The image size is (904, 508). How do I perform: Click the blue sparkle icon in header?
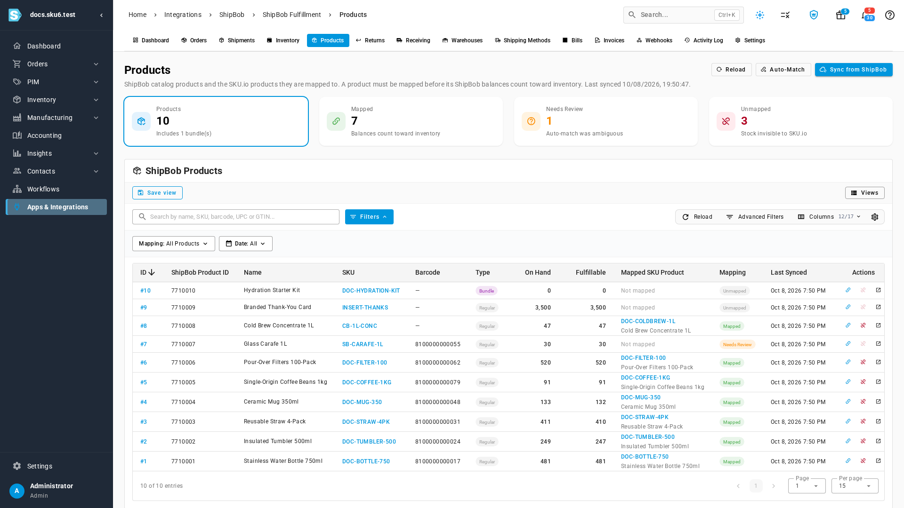tap(760, 15)
